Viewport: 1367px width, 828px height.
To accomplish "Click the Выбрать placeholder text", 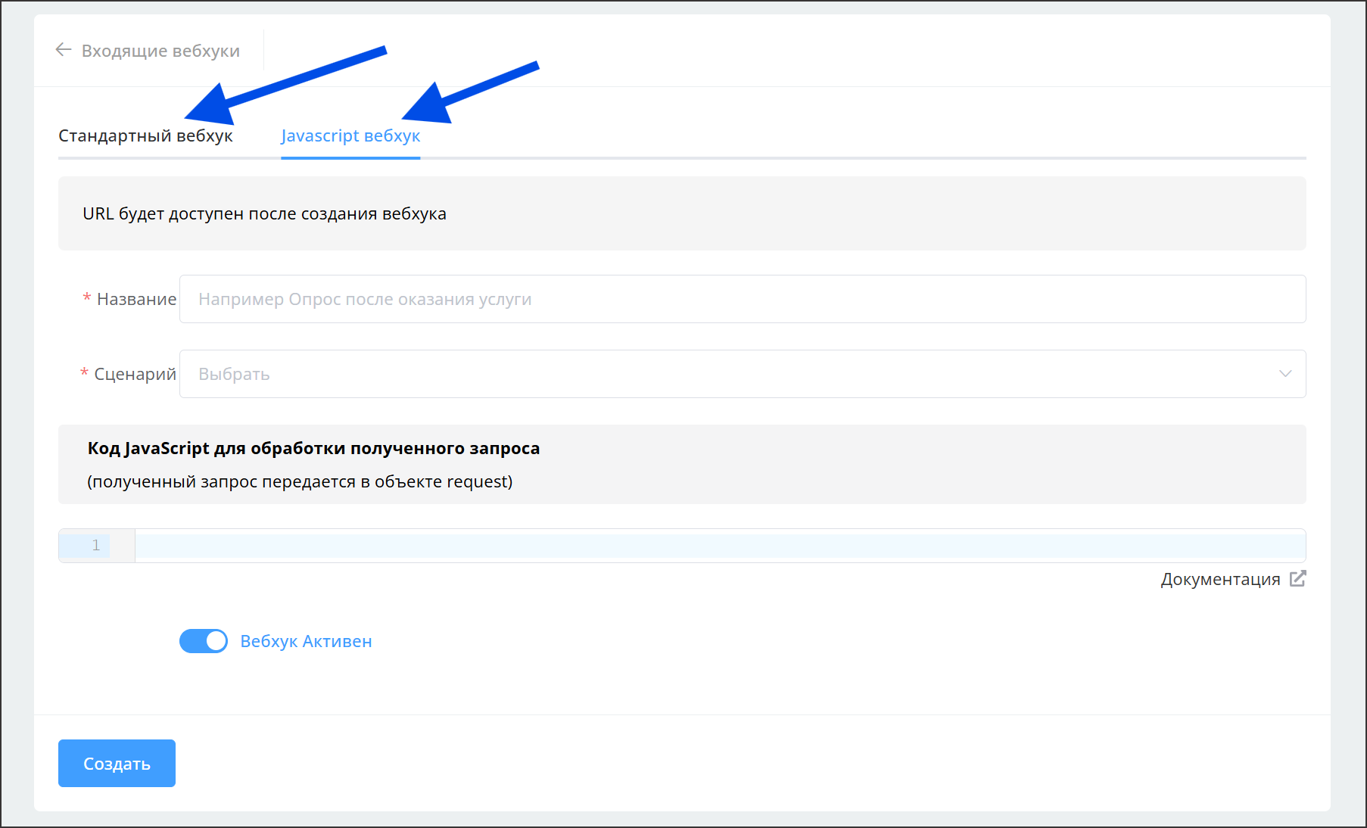I will click(234, 374).
